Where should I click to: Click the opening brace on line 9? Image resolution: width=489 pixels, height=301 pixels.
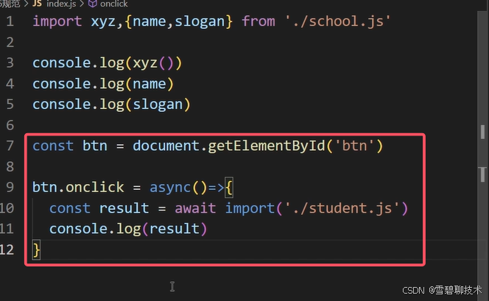click(x=228, y=187)
